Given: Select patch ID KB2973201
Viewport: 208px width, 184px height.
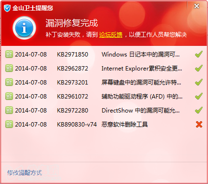Looking at the screenshot, I should tap(73, 83).
